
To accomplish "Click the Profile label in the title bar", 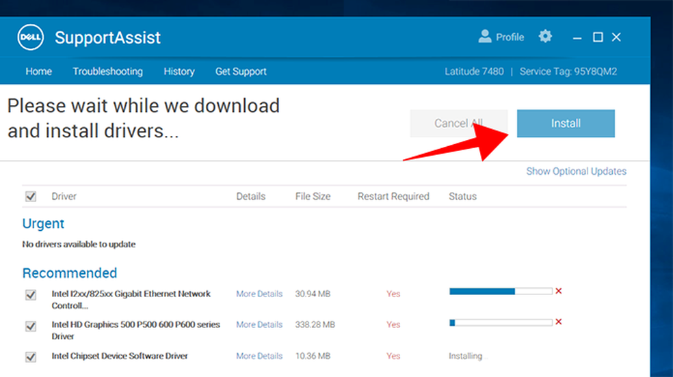I will 510,38.
